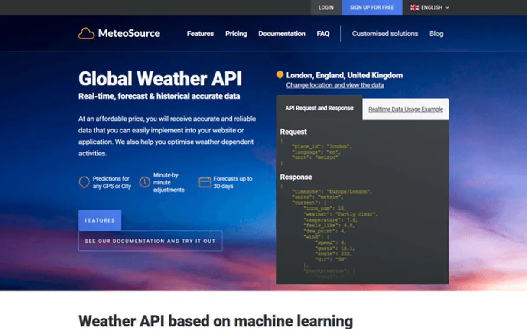Open the Pricing page

point(236,34)
